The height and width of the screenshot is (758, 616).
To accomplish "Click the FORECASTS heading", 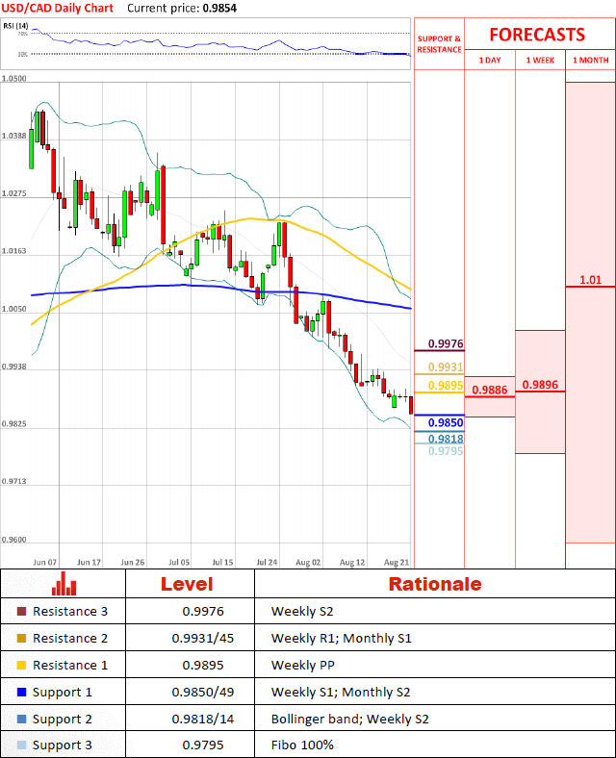I will (x=537, y=35).
